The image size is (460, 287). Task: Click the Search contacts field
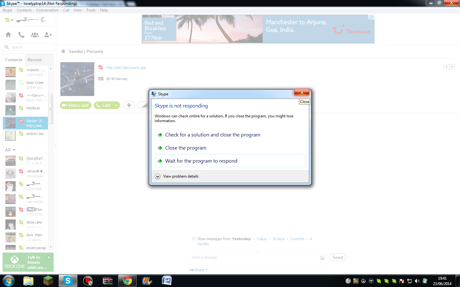(x=28, y=47)
